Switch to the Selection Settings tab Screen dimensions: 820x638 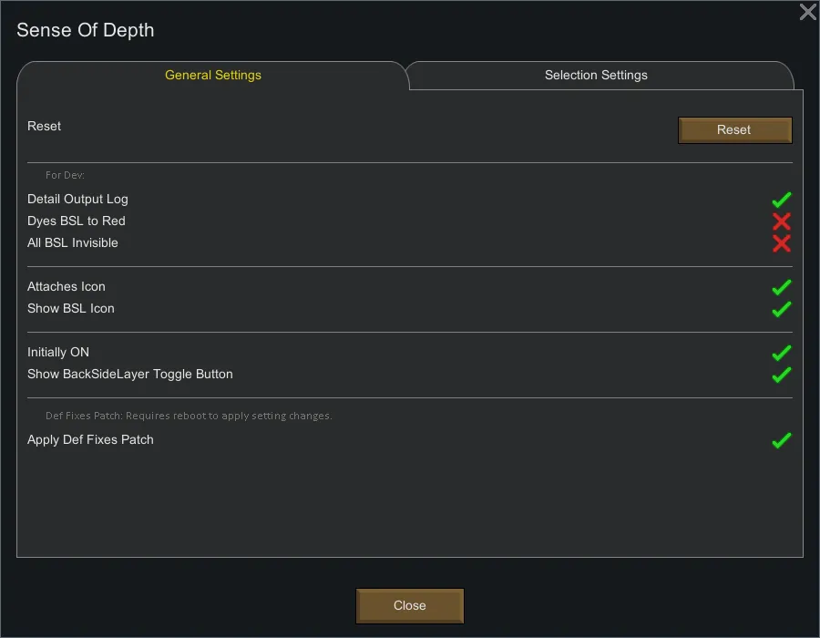tap(596, 76)
